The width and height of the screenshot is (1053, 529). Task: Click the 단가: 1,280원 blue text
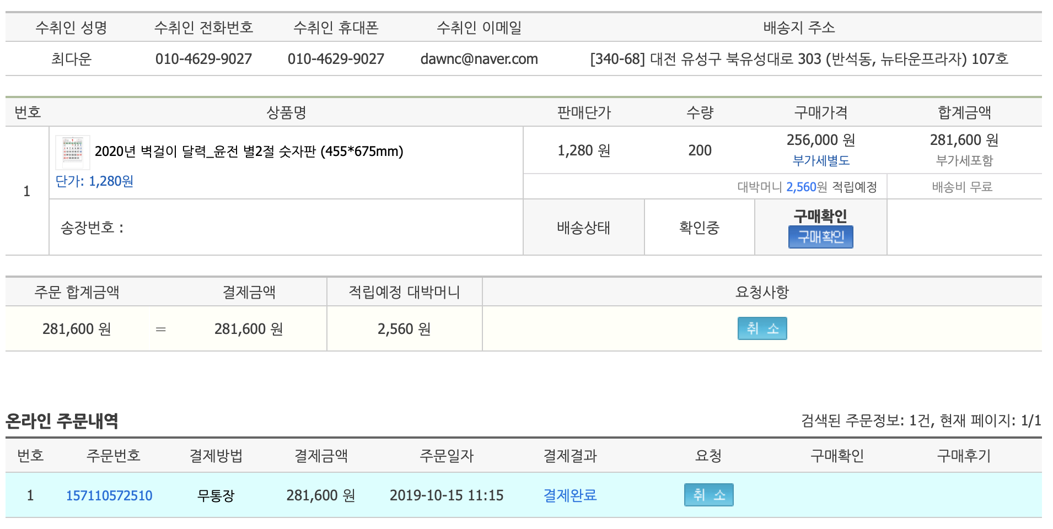point(94,181)
